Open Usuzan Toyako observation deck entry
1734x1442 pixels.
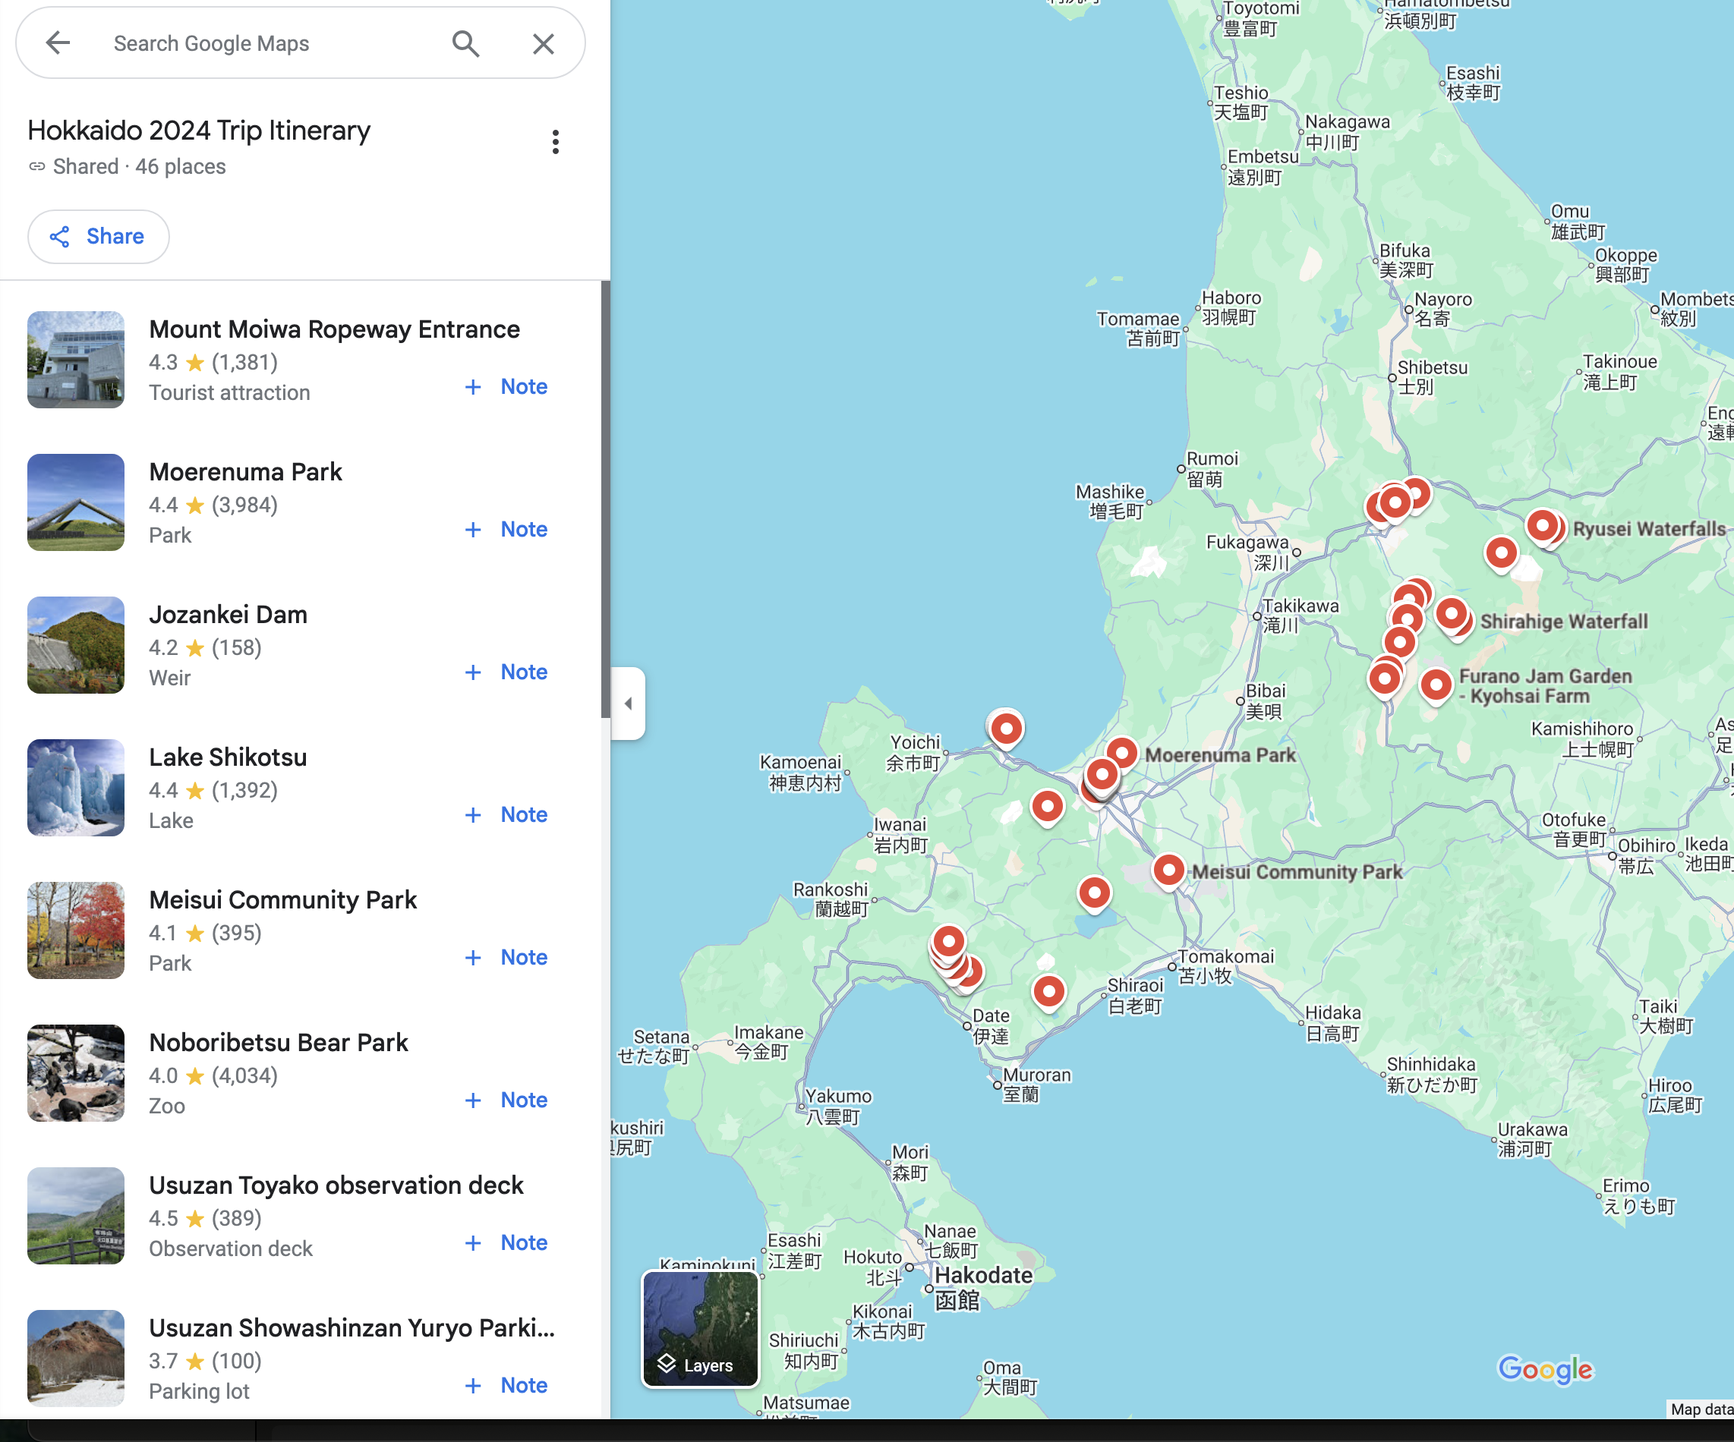(x=336, y=1185)
